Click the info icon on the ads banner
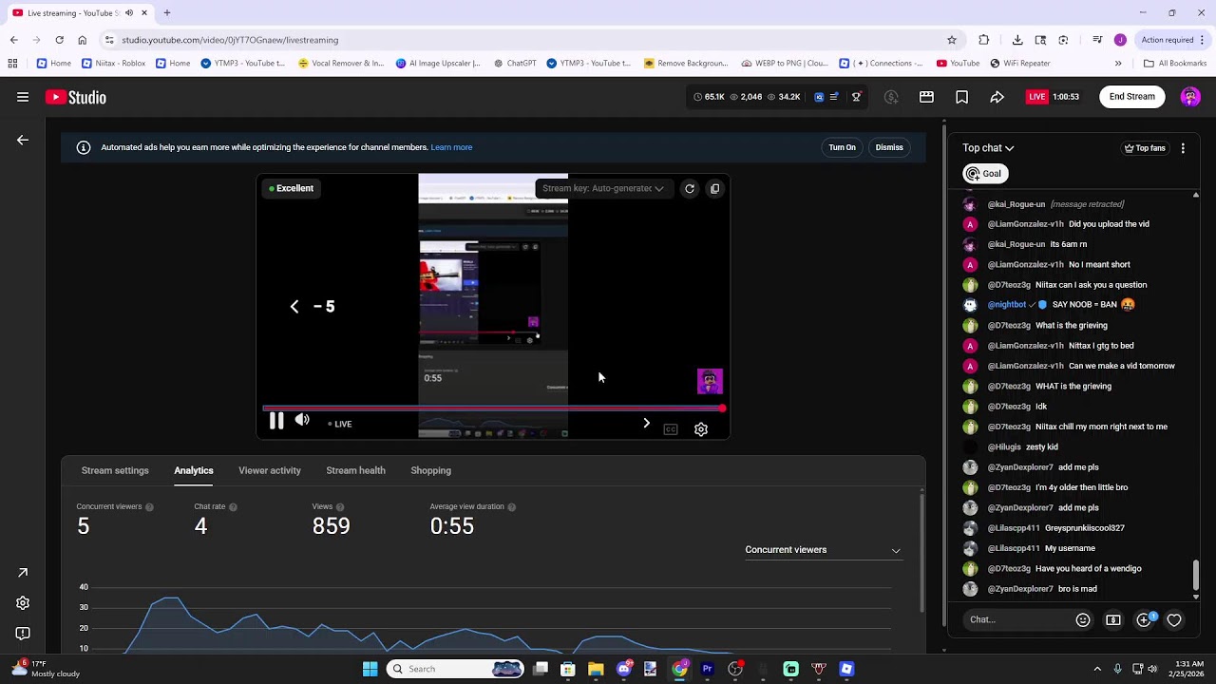Image resolution: width=1216 pixels, height=684 pixels. click(84, 147)
